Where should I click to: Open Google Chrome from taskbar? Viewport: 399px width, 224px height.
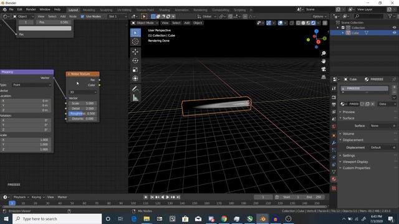pyautogui.click(x=224, y=218)
